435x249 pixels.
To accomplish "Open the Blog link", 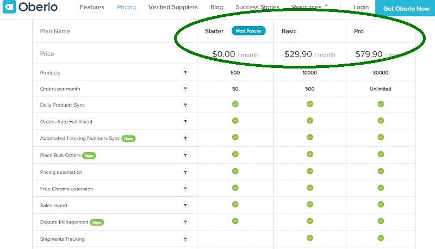I will 216,7.
